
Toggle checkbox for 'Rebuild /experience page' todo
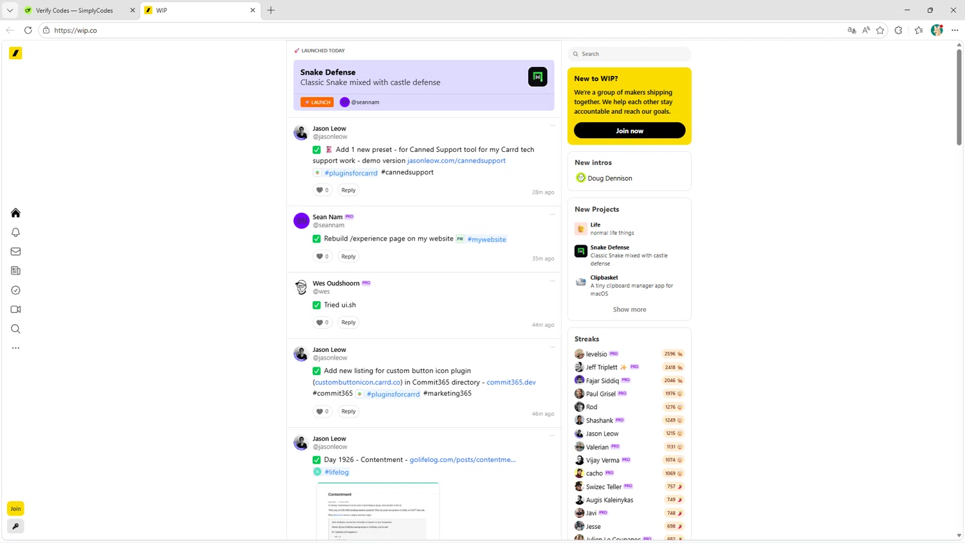pyautogui.click(x=317, y=239)
